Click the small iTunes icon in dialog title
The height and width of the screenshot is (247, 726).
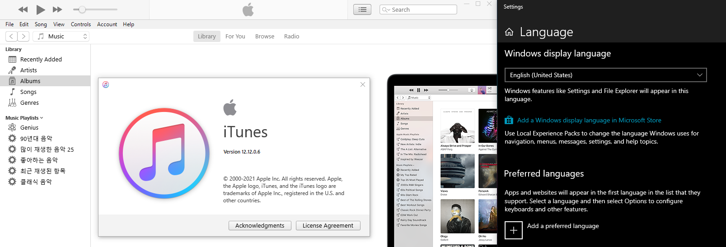tap(106, 84)
